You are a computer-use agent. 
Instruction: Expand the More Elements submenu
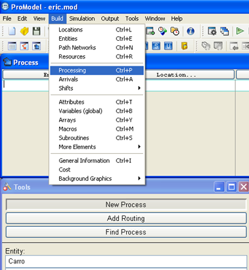click(x=97, y=146)
